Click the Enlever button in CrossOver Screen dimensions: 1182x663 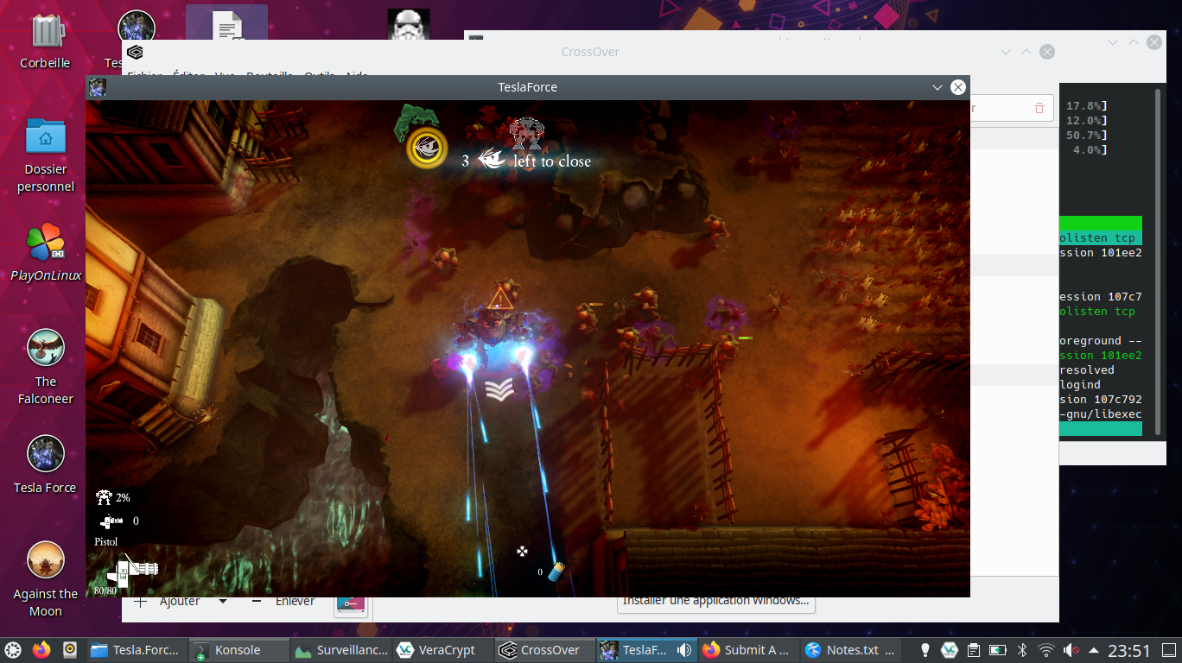pyautogui.click(x=286, y=601)
